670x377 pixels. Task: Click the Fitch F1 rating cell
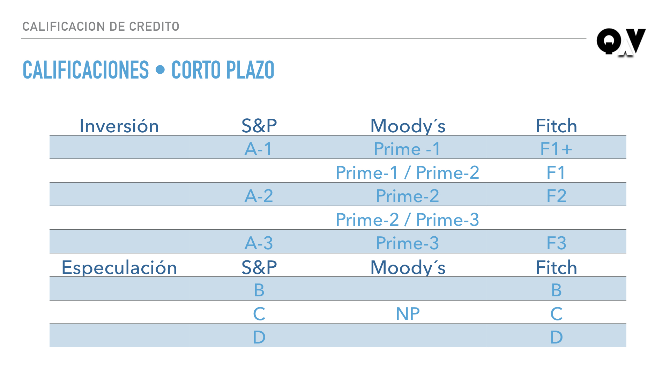(556, 172)
